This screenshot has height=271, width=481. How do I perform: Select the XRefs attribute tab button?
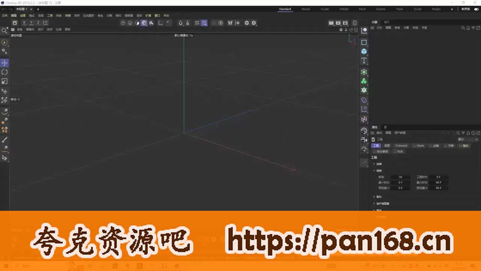point(418,146)
